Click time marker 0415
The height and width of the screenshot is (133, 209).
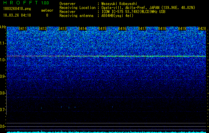coord(102,29)
